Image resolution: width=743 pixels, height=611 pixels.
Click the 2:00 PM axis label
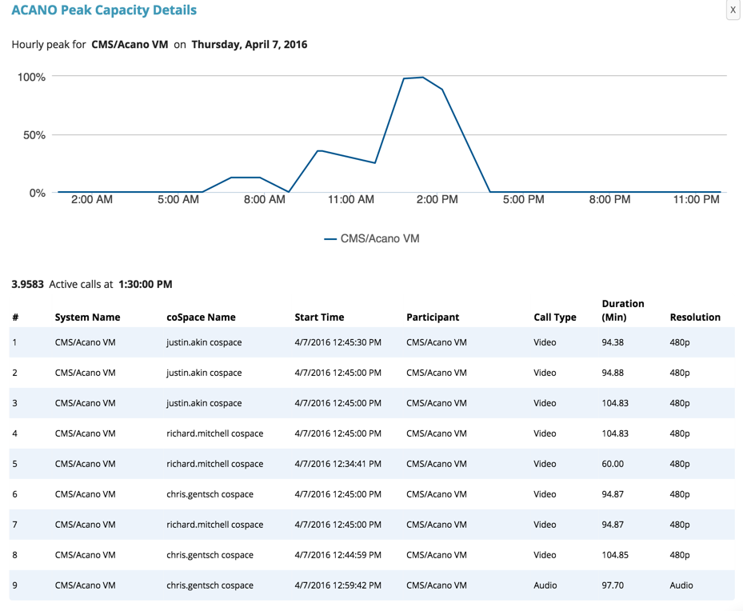(x=437, y=199)
